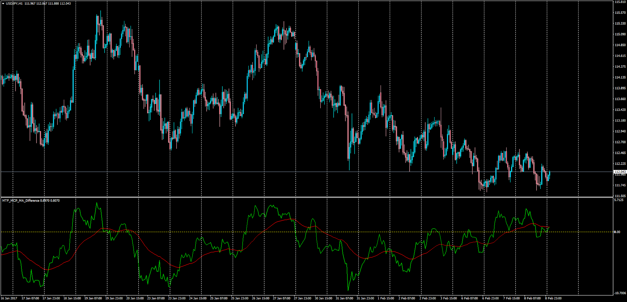Click the 115.090 price axis label
The height and width of the screenshot is (302, 627).
(x=620, y=34)
